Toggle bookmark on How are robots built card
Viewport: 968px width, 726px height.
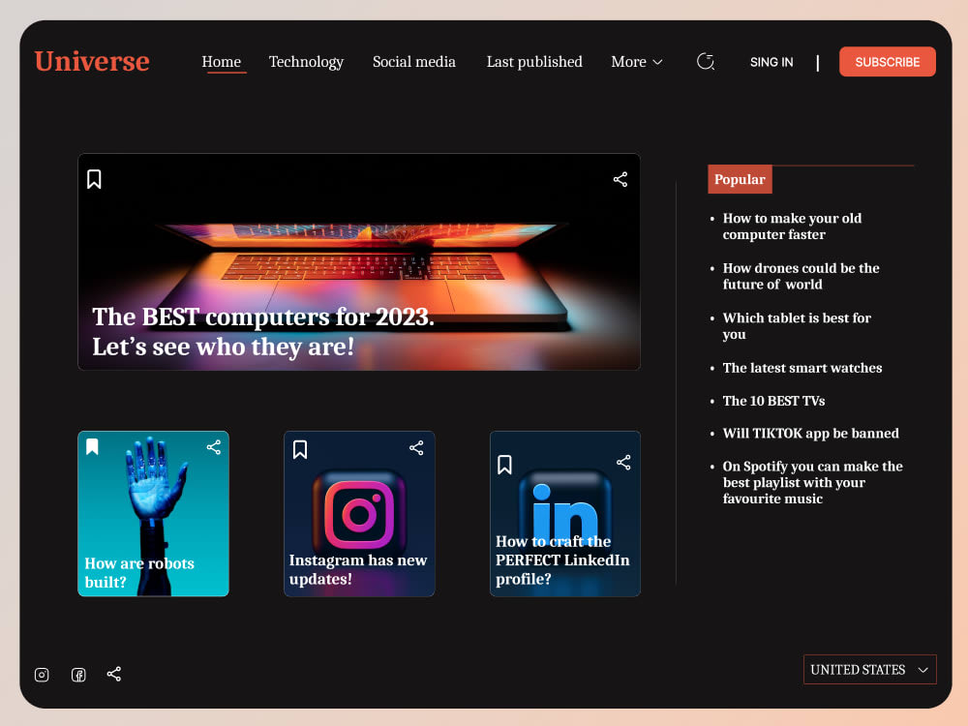[x=93, y=446]
